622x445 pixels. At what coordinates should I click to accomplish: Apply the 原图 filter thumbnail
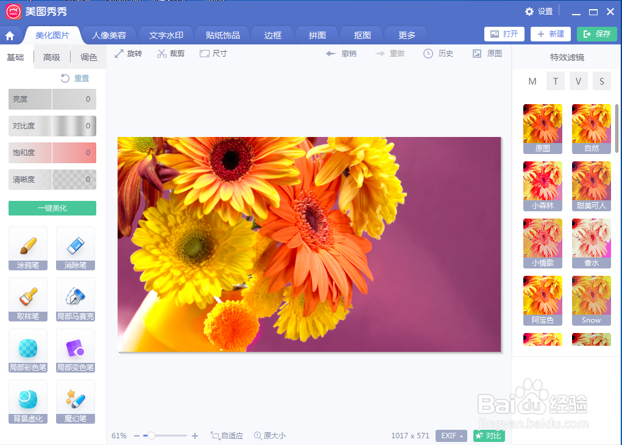pyautogui.click(x=543, y=129)
